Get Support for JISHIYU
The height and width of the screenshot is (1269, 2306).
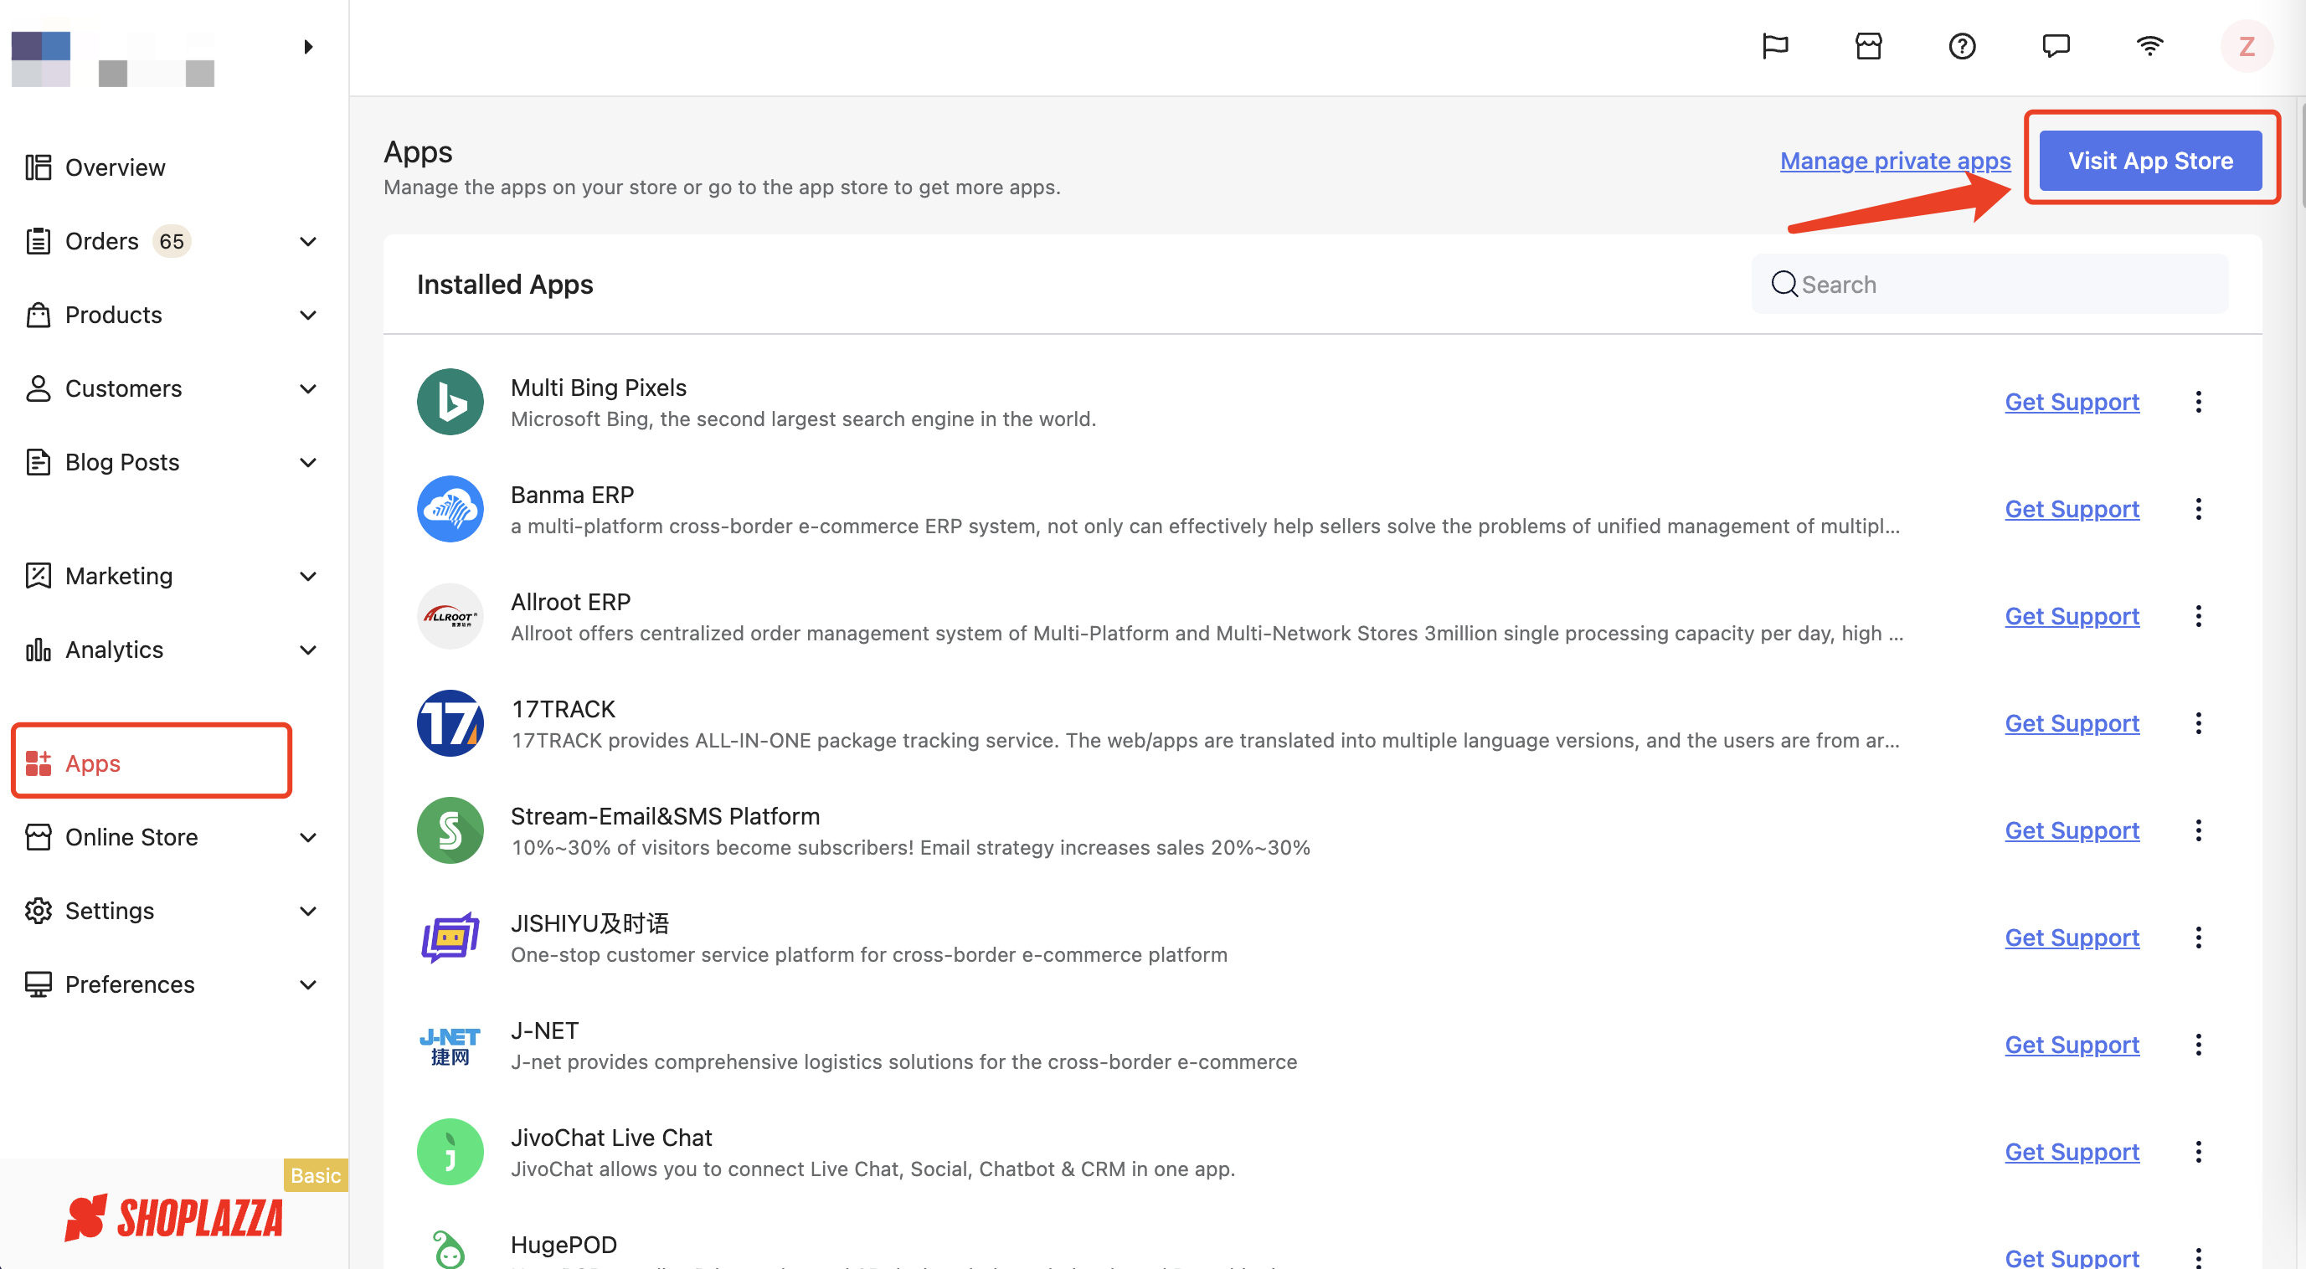point(2072,937)
